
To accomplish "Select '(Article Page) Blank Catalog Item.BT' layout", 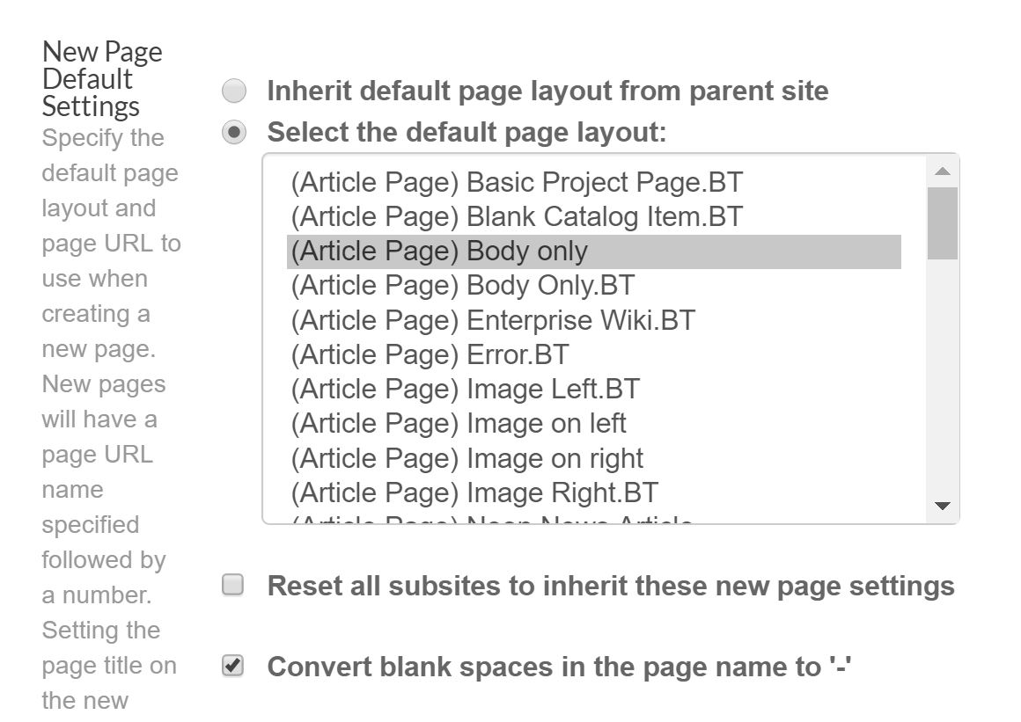I will pos(515,216).
